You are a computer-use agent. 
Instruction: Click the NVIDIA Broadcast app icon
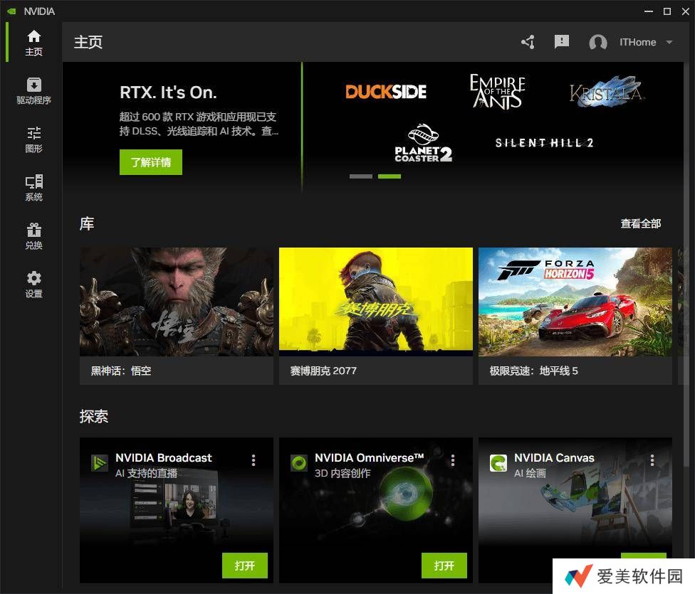[x=100, y=463]
